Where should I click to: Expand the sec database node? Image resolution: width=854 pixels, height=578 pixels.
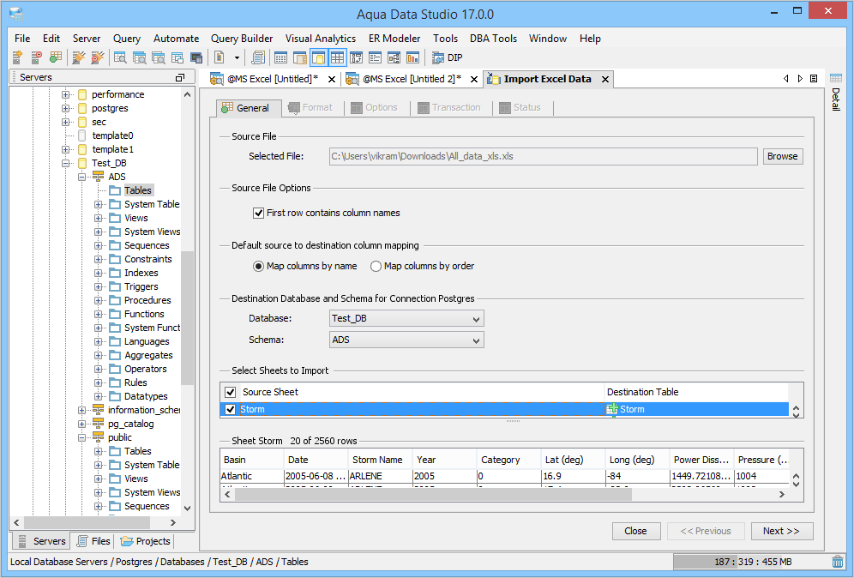pos(65,122)
